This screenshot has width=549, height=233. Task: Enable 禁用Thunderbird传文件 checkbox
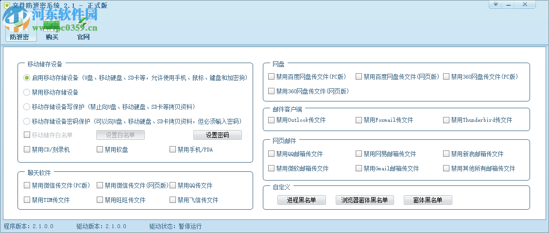click(x=446, y=120)
